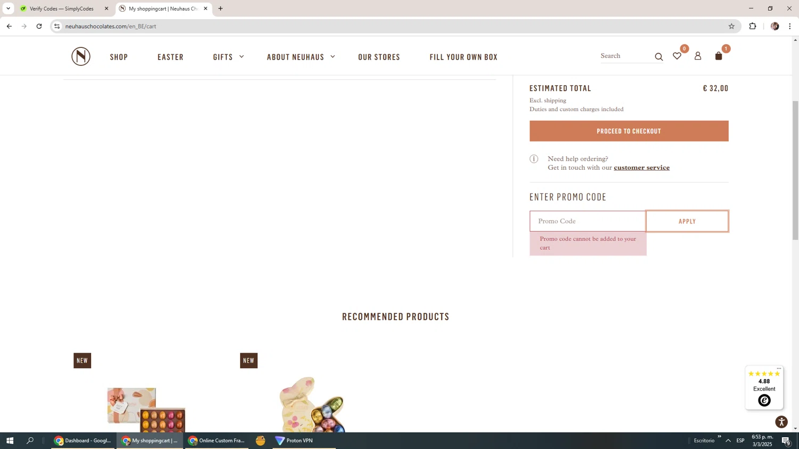Image resolution: width=799 pixels, height=449 pixels.
Task: Focus the Promo Code input field
Action: [588, 221]
